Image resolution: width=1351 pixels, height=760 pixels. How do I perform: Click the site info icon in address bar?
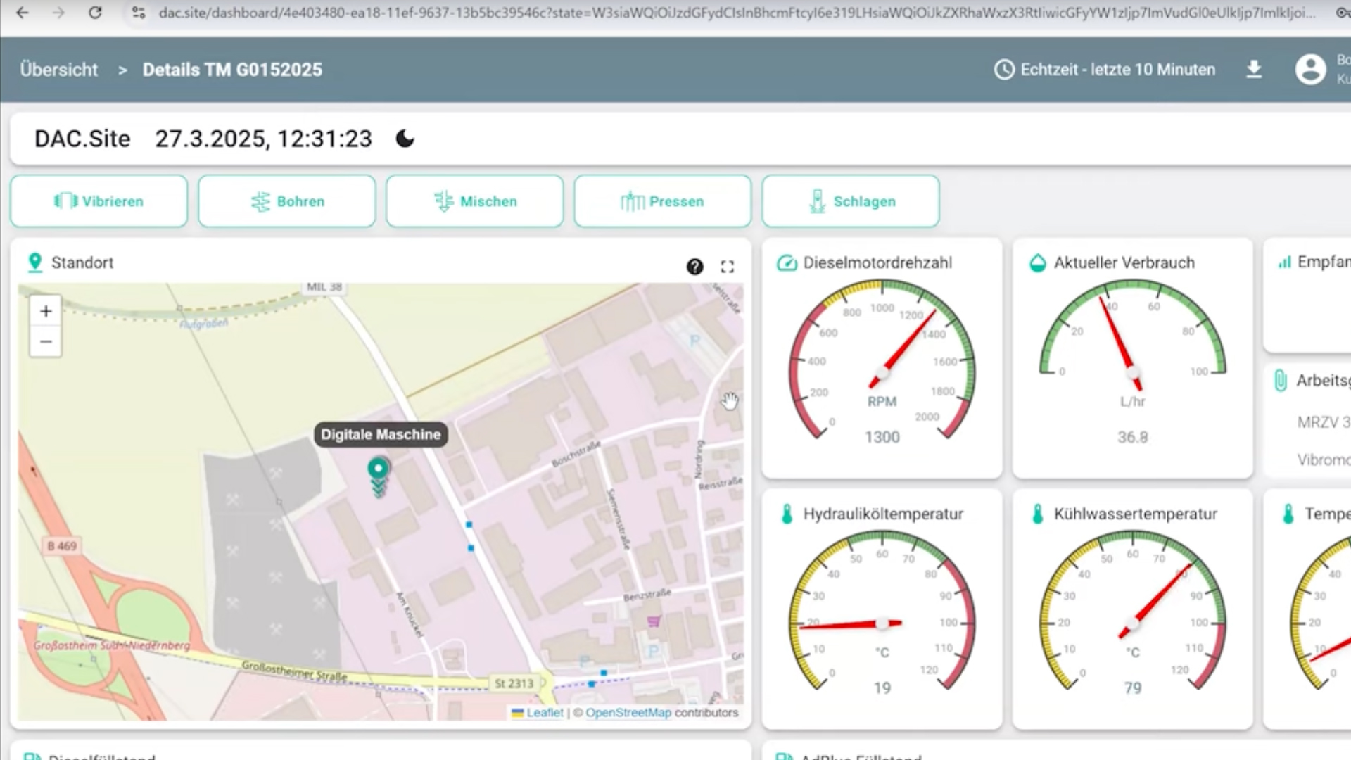point(139,13)
